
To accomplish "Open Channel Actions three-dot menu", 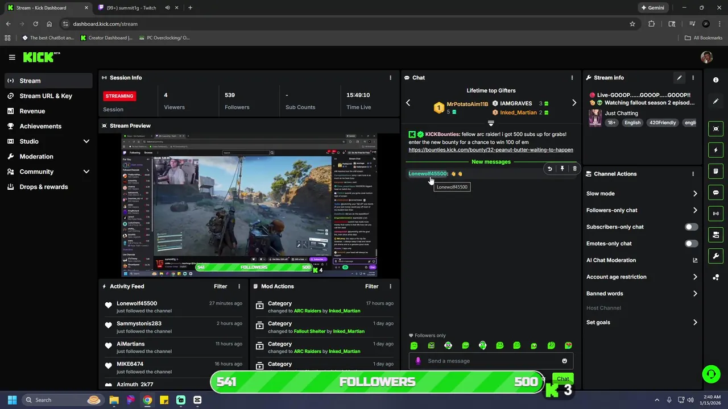I will (x=693, y=174).
